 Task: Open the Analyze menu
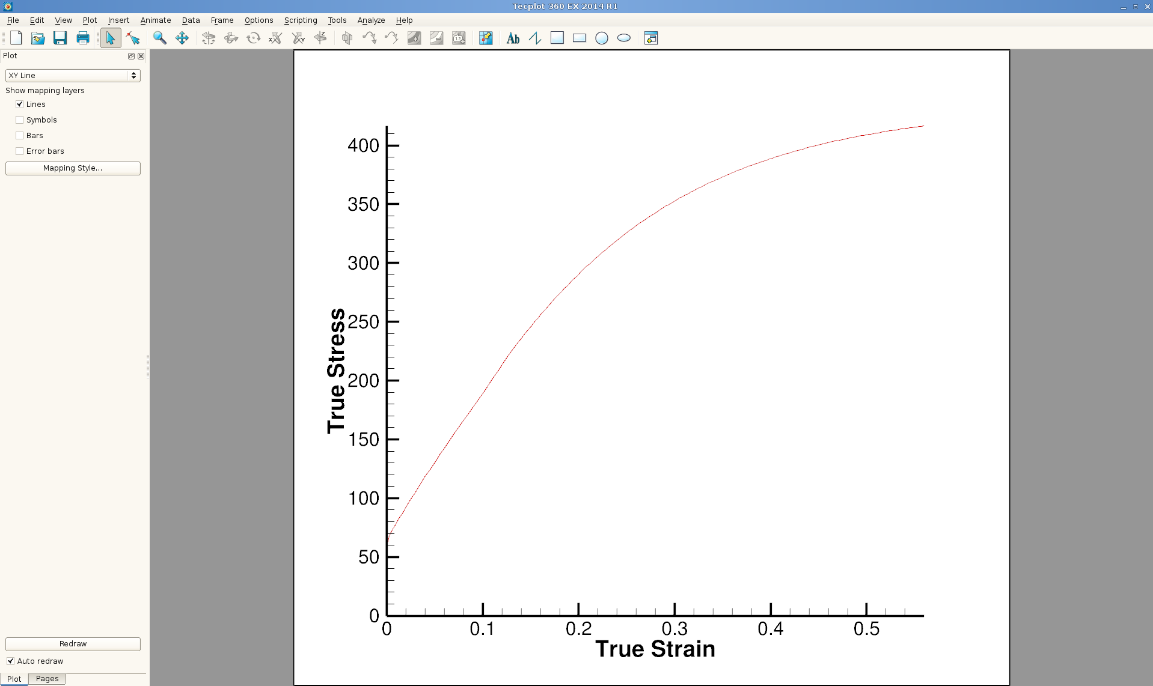click(371, 20)
